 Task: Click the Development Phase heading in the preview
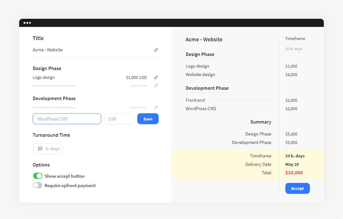pyautogui.click(x=207, y=88)
